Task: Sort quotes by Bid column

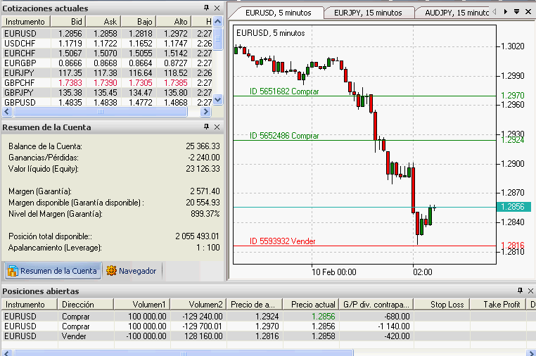Action: click(68, 22)
